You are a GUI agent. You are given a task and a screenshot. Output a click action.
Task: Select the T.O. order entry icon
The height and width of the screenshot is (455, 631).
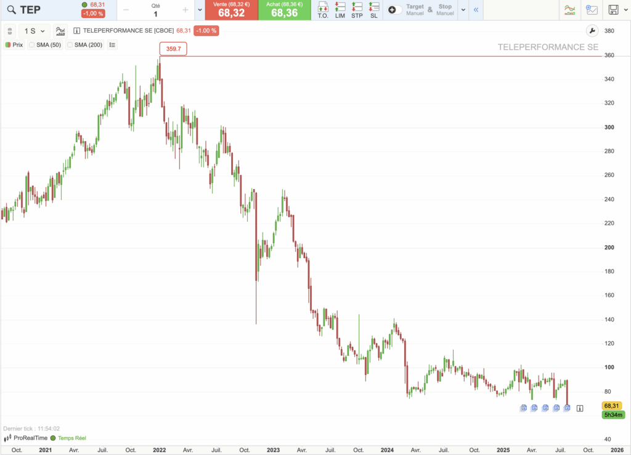tap(322, 10)
